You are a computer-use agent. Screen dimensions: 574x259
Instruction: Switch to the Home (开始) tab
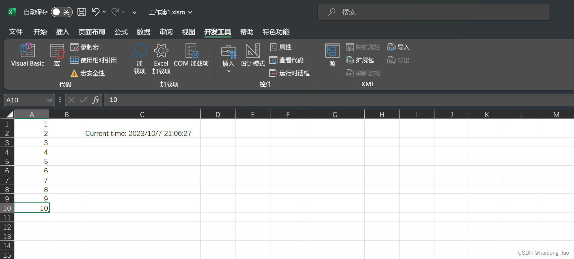click(40, 32)
